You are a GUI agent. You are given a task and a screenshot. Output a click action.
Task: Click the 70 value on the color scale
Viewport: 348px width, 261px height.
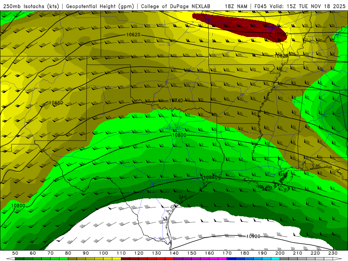click(x=50, y=253)
